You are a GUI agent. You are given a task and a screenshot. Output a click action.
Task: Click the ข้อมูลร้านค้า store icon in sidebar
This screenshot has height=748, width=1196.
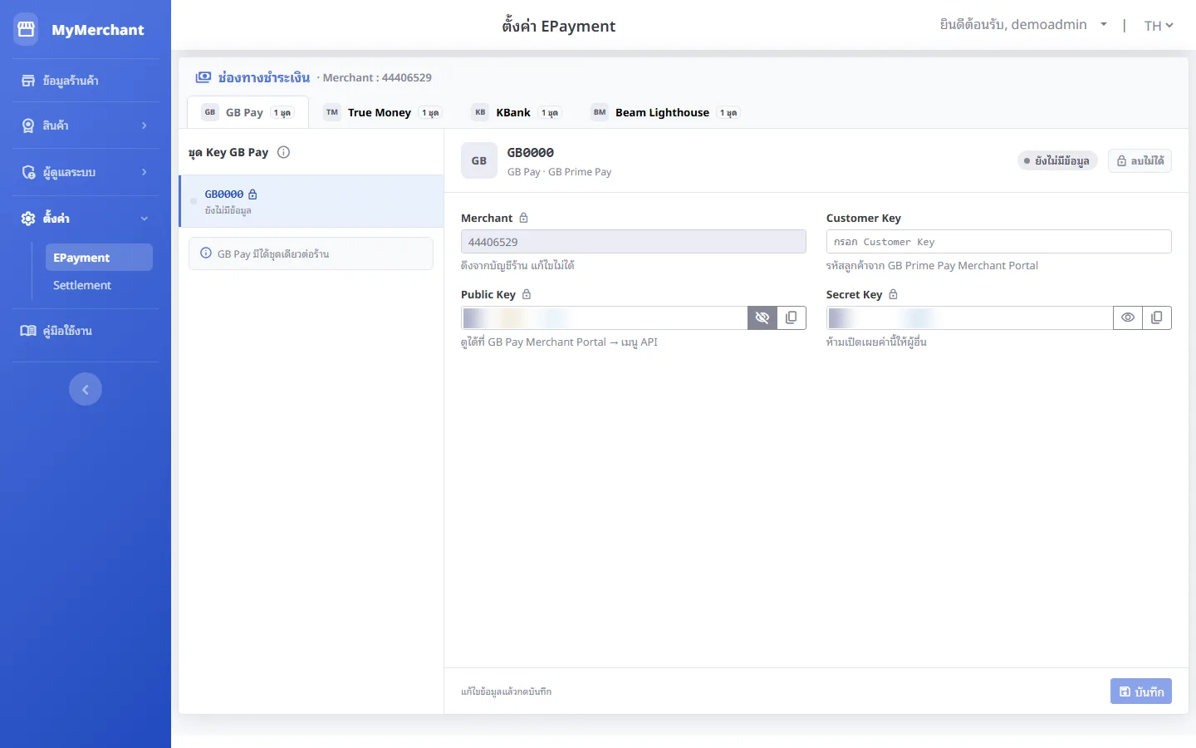pos(28,81)
